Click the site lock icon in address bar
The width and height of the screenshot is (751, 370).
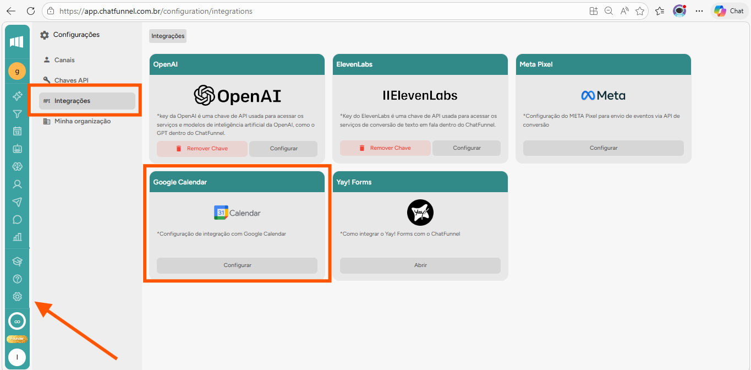coord(51,10)
